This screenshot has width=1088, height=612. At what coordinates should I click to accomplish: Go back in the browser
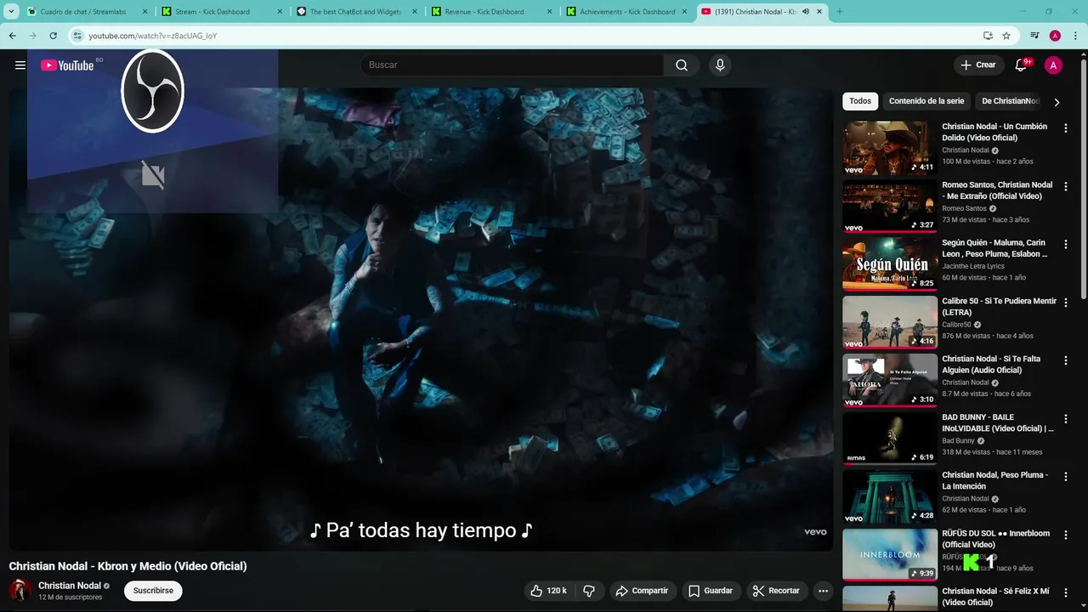coord(13,36)
